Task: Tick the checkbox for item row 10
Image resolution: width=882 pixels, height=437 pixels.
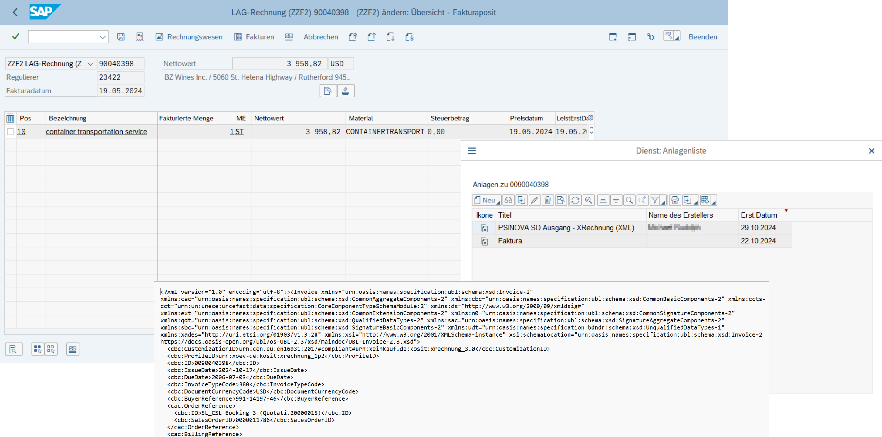Action: (11, 131)
